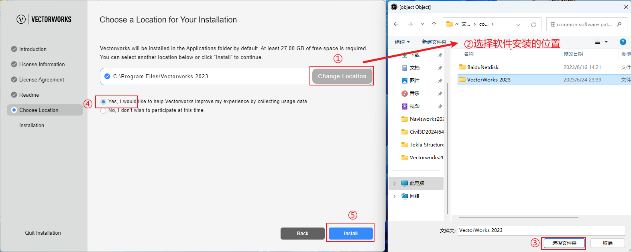Screen dimensions: 631x252
Task: Close the folder selection dialog
Action: pyautogui.click(x=626, y=7)
